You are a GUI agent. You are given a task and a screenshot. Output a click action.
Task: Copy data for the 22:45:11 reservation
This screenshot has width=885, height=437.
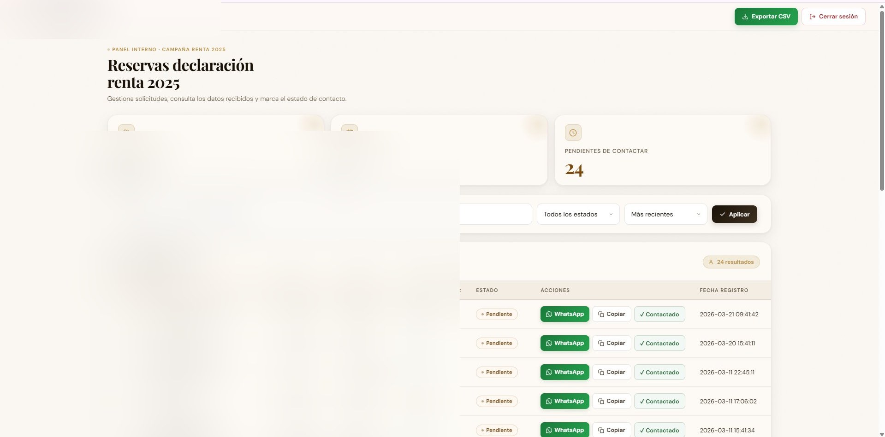coord(612,372)
